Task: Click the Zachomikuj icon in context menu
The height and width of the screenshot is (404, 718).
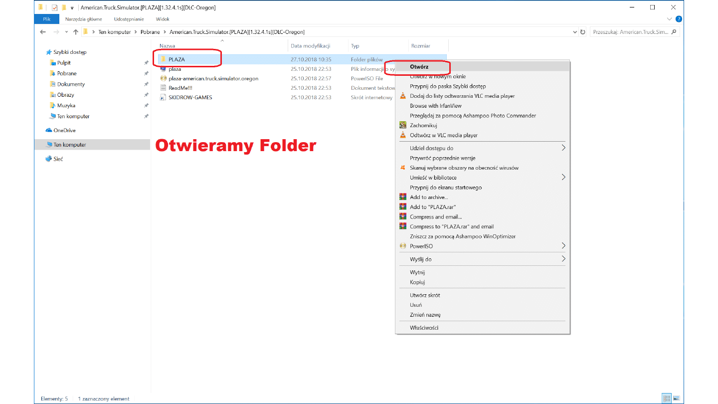Action: point(403,125)
